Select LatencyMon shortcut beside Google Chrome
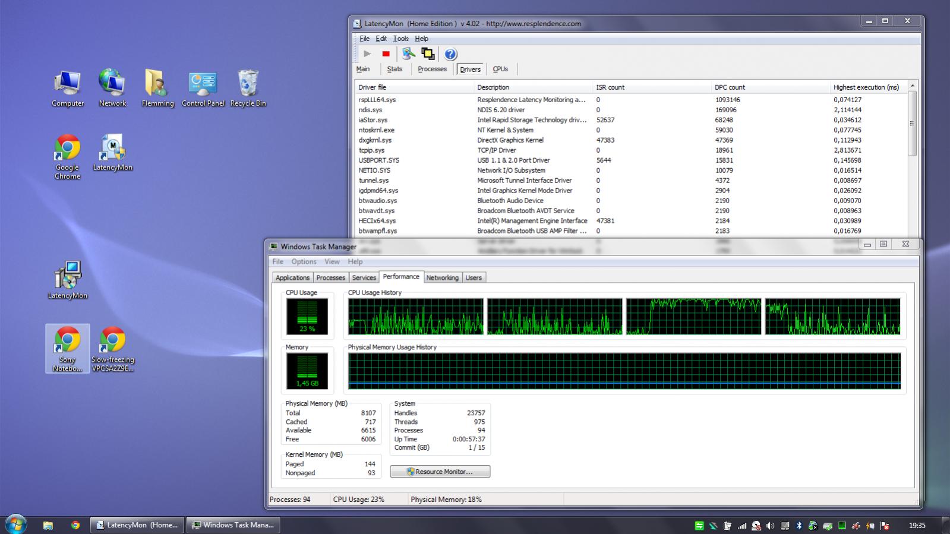Image resolution: width=950 pixels, height=534 pixels. pyautogui.click(x=112, y=153)
